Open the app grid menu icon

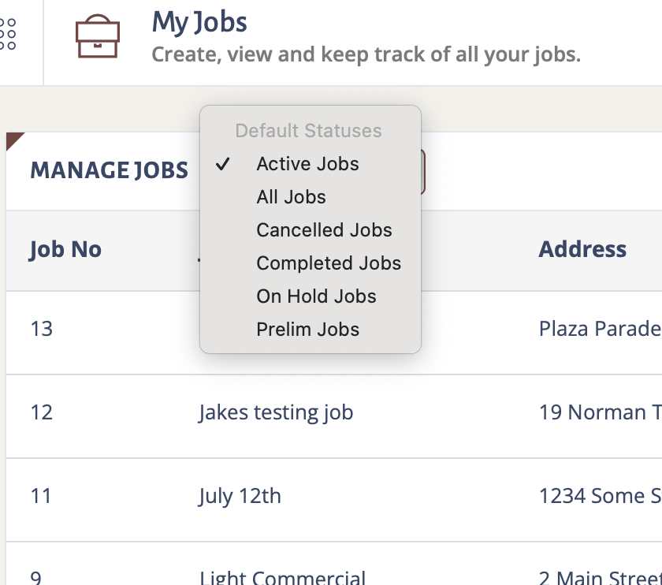(x=8, y=34)
